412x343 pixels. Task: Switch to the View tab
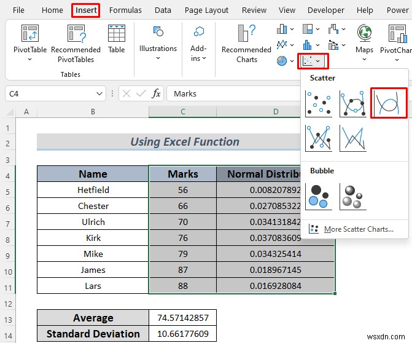coord(287,10)
